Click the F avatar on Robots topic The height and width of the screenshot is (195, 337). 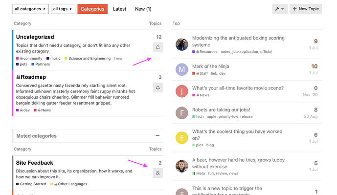(x=182, y=113)
